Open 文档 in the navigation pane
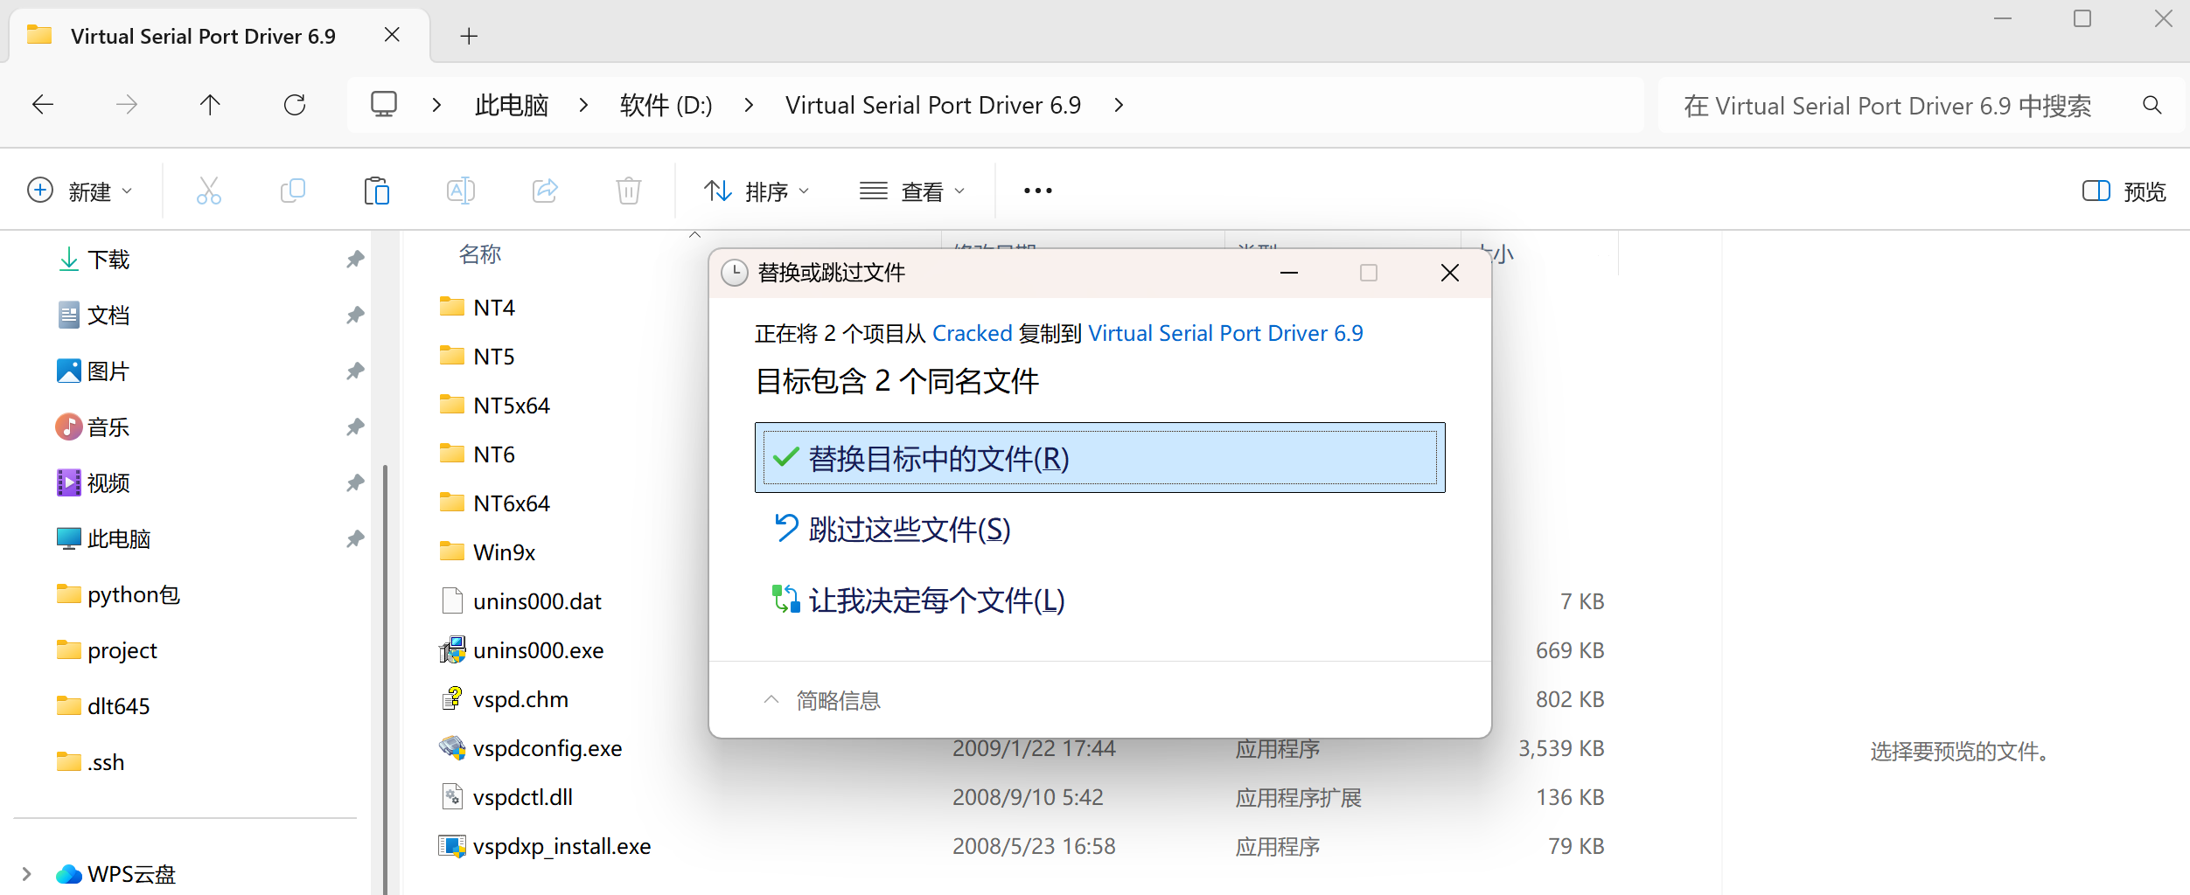The height and width of the screenshot is (895, 2190). 108,316
